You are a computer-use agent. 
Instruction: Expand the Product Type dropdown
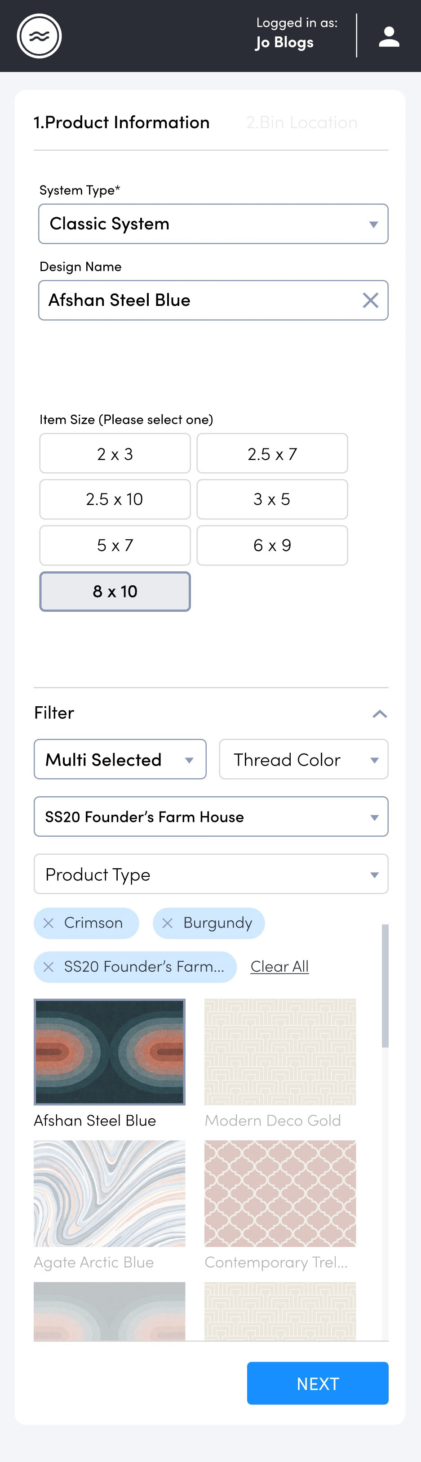[x=211, y=874]
